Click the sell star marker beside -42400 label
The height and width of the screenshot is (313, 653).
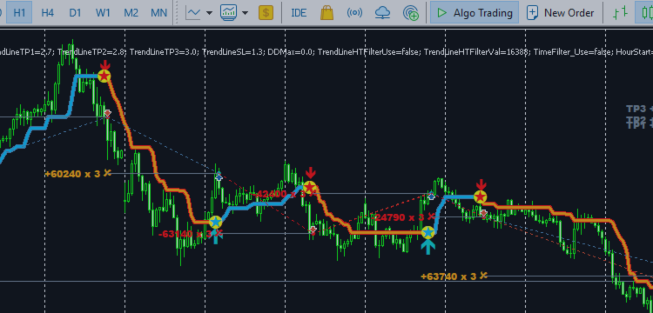click(310, 188)
